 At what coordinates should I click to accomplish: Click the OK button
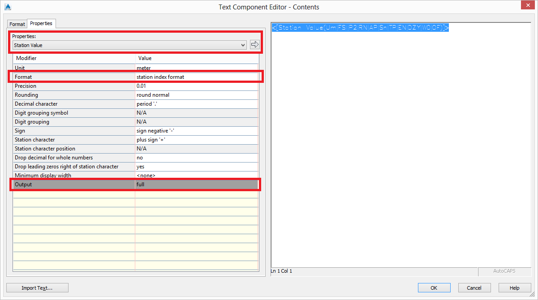tap(434, 288)
